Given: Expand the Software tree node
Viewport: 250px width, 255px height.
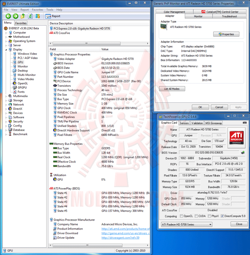Looking at the screenshot, I should pyautogui.click(x=6, y=118).
